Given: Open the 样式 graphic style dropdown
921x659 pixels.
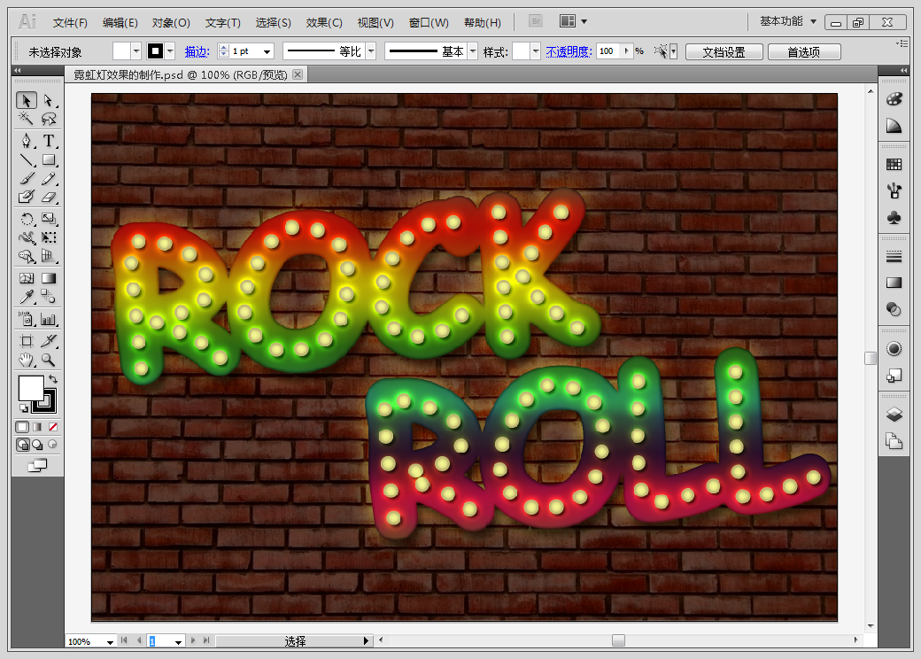Looking at the screenshot, I should point(535,51).
